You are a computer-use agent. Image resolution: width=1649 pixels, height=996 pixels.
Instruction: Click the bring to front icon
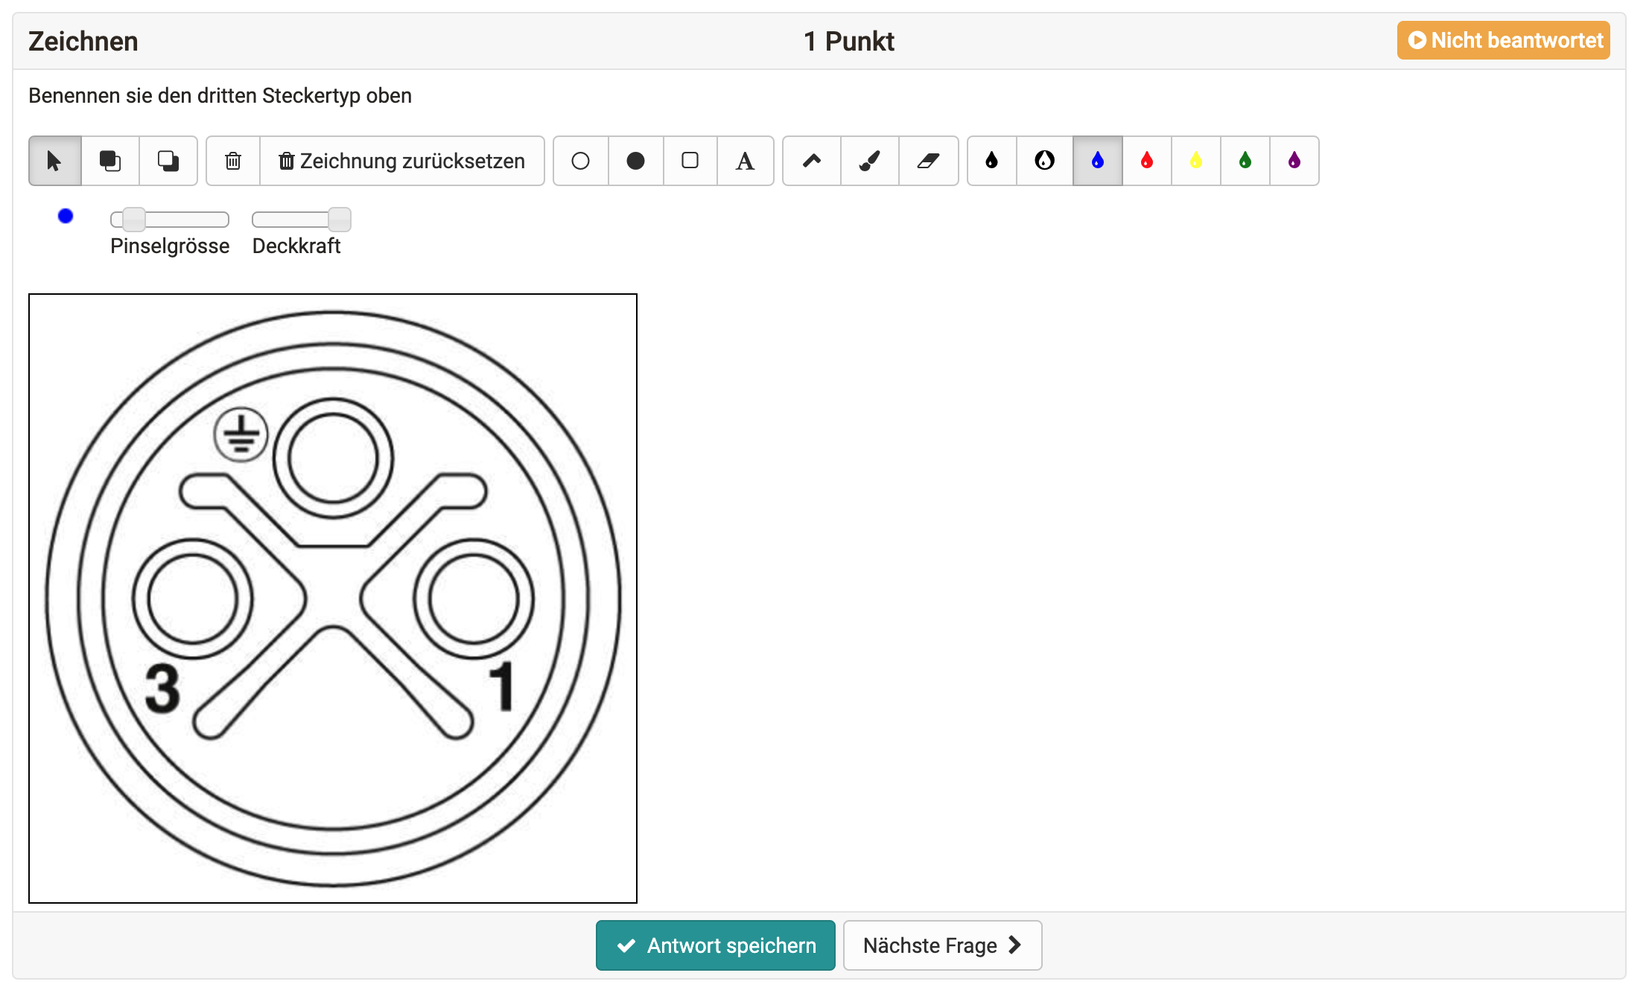(x=110, y=161)
